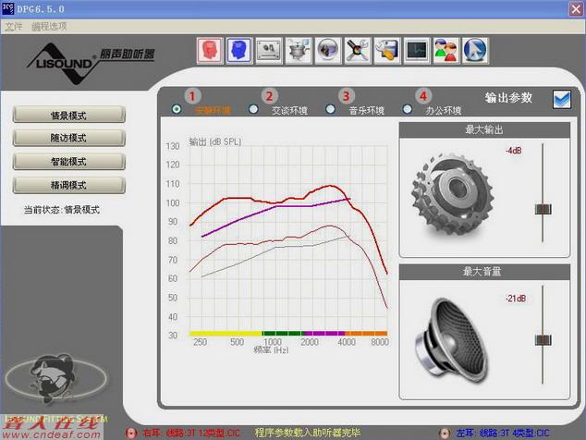Screen dimensions: 586x440
Task: Click the 最大音量 slider handle
Action: [543, 340]
